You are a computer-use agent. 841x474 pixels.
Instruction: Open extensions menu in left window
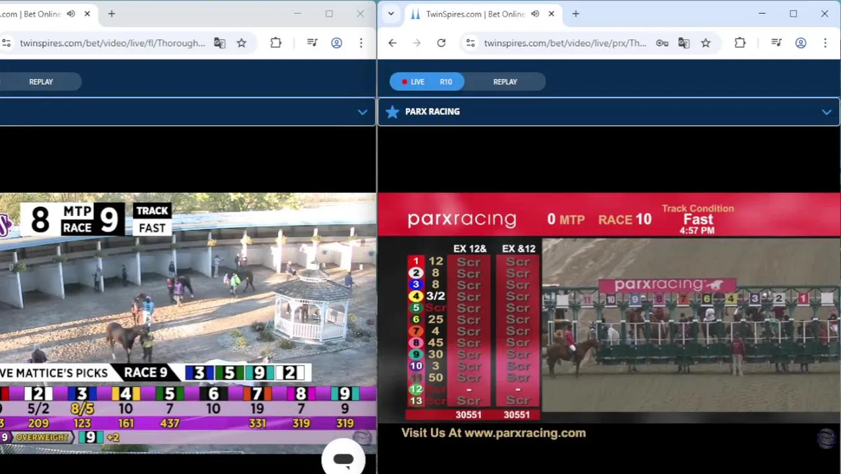point(276,43)
